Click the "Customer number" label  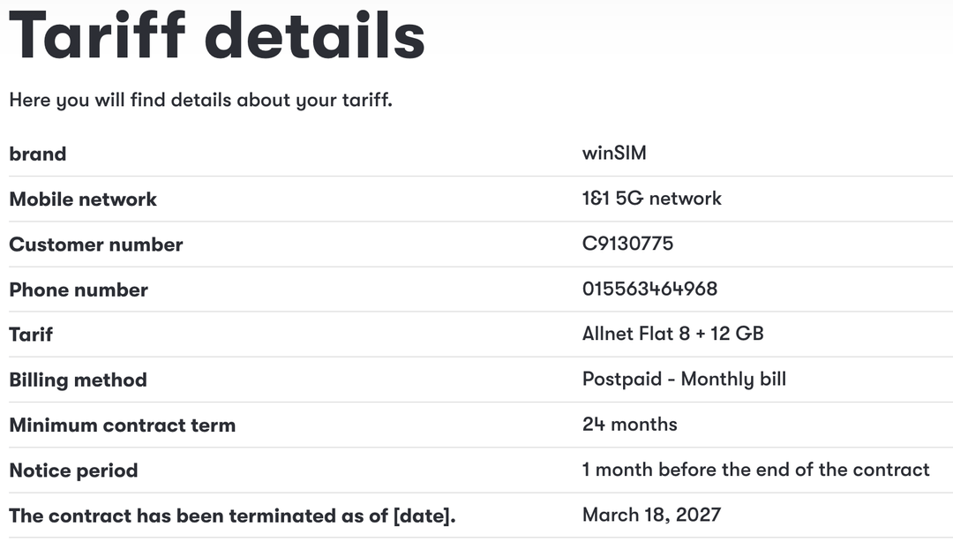click(x=96, y=245)
